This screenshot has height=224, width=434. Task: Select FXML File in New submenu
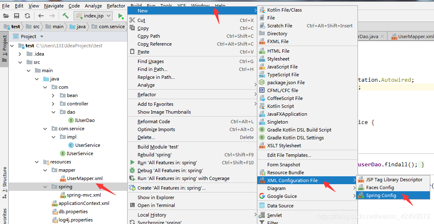pos(307,41)
